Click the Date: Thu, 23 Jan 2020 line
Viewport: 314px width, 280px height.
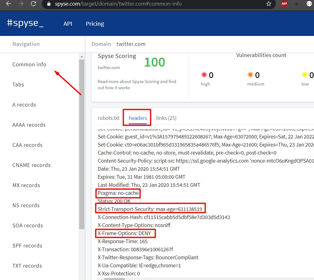tap(139, 169)
